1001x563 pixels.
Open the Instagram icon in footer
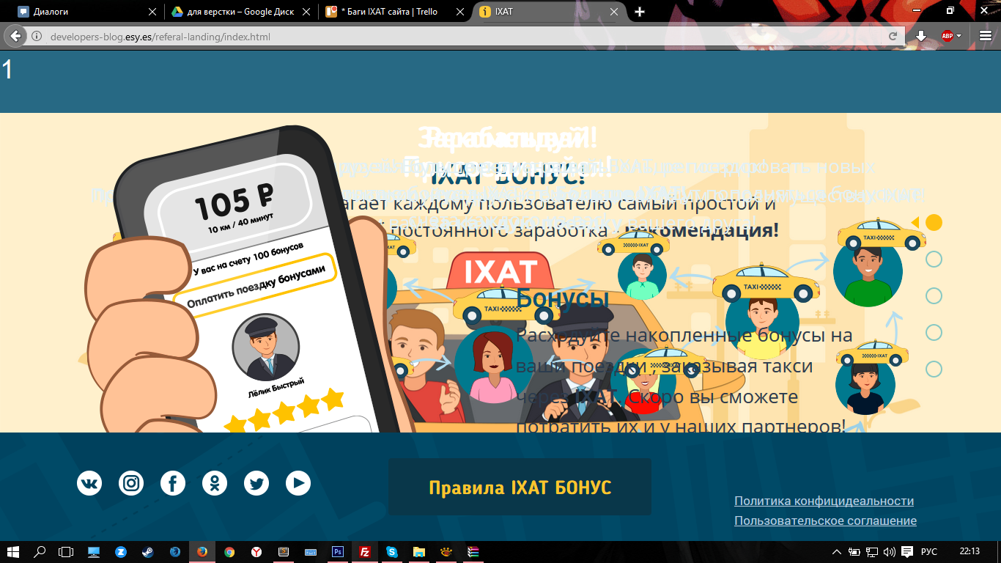[x=131, y=483]
